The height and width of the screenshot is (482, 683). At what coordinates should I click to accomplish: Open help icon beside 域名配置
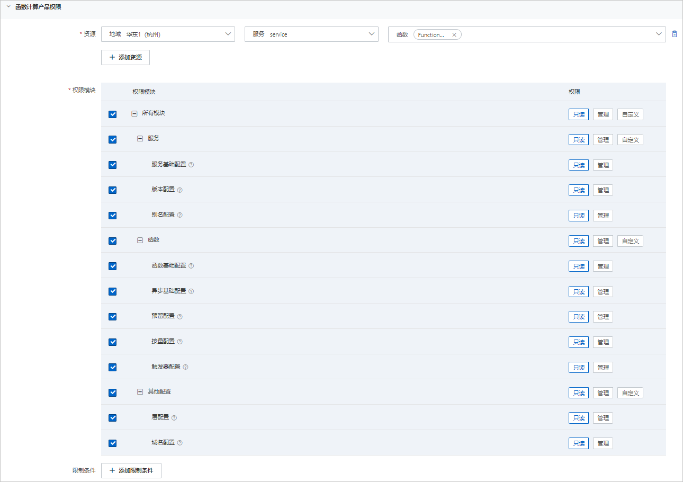pyautogui.click(x=179, y=443)
